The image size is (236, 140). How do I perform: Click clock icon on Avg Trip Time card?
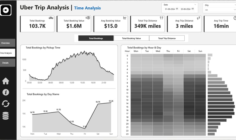pos(235,18)
